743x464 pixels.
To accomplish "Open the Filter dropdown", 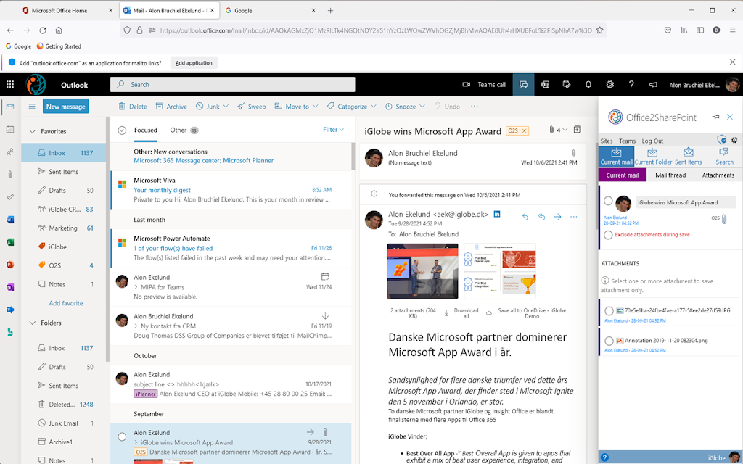I will (x=333, y=130).
